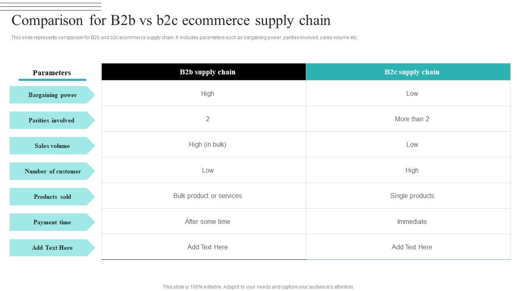Select the Single products cell
Image resolution: width=517 pixels, height=291 pixels.
(x=412, y=196)
